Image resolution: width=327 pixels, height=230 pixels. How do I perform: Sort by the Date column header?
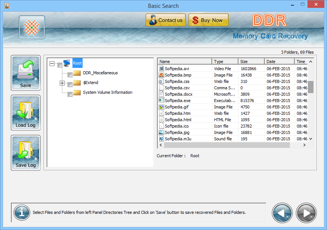(279, 62)
